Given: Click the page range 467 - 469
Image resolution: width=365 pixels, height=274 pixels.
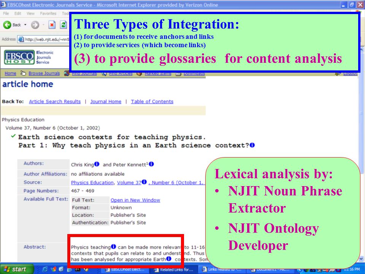Looking at the screenshot, I should click(83, 191).
